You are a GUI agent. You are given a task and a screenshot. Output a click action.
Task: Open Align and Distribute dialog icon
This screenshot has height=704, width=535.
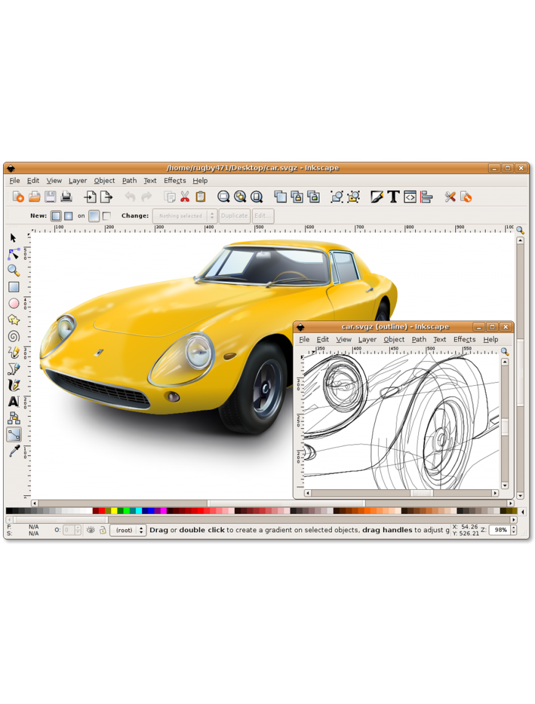(x=426, y=197)
